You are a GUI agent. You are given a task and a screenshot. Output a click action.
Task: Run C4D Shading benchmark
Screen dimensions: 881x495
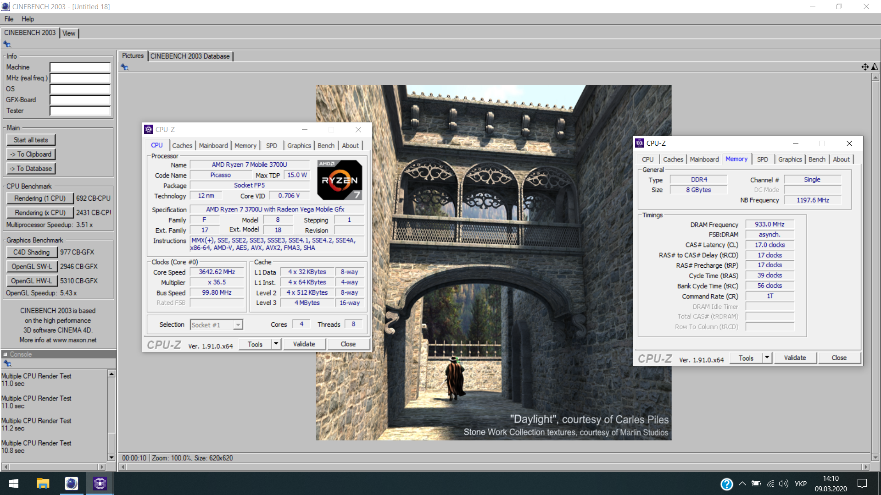[32, 252]
